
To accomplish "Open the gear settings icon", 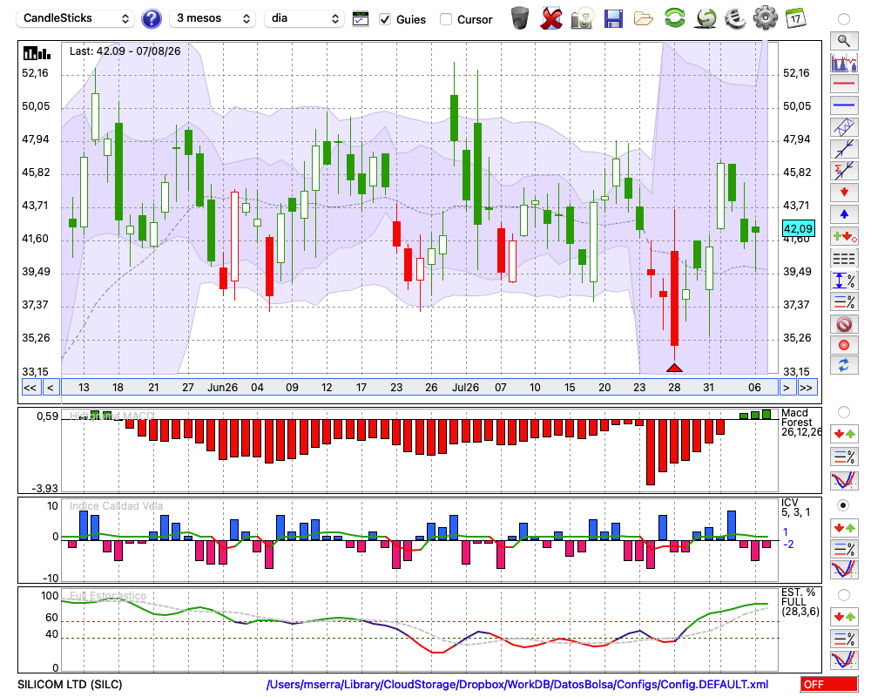I will (765, 17).
